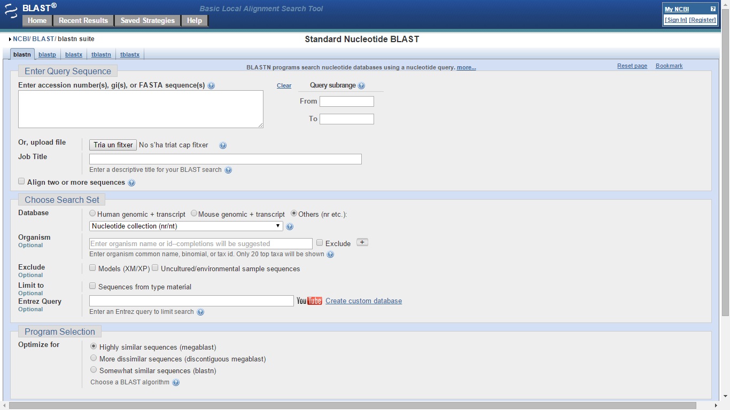Tick the Models (XM/XP) checkbox
Viewport: 730px width, 410px height.
[x=92, y=267]
